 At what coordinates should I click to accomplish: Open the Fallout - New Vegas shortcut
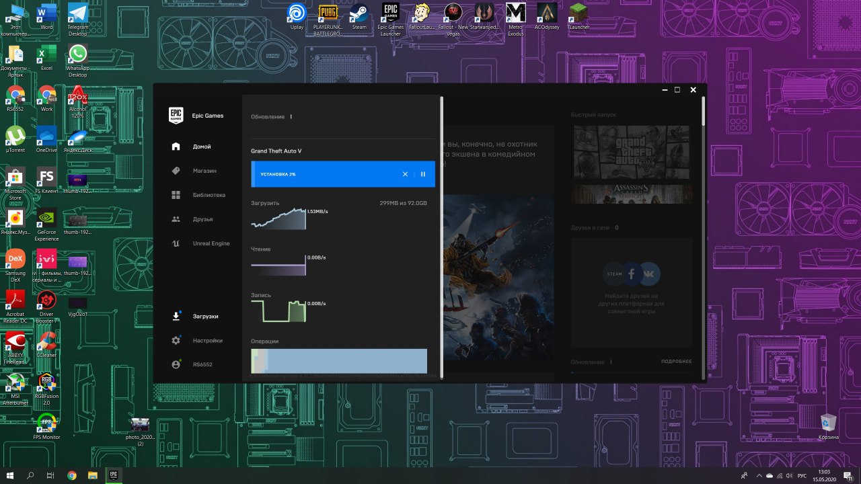pos(453,20)
